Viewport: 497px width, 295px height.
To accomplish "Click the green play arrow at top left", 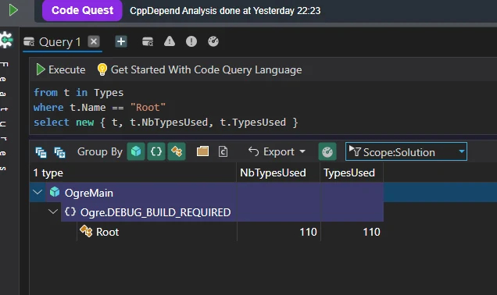I will (13, 10).
